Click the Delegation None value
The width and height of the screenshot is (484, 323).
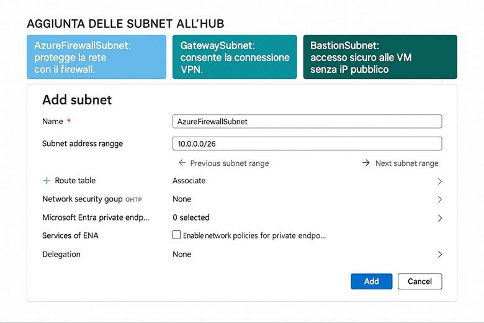pos(182,255)
